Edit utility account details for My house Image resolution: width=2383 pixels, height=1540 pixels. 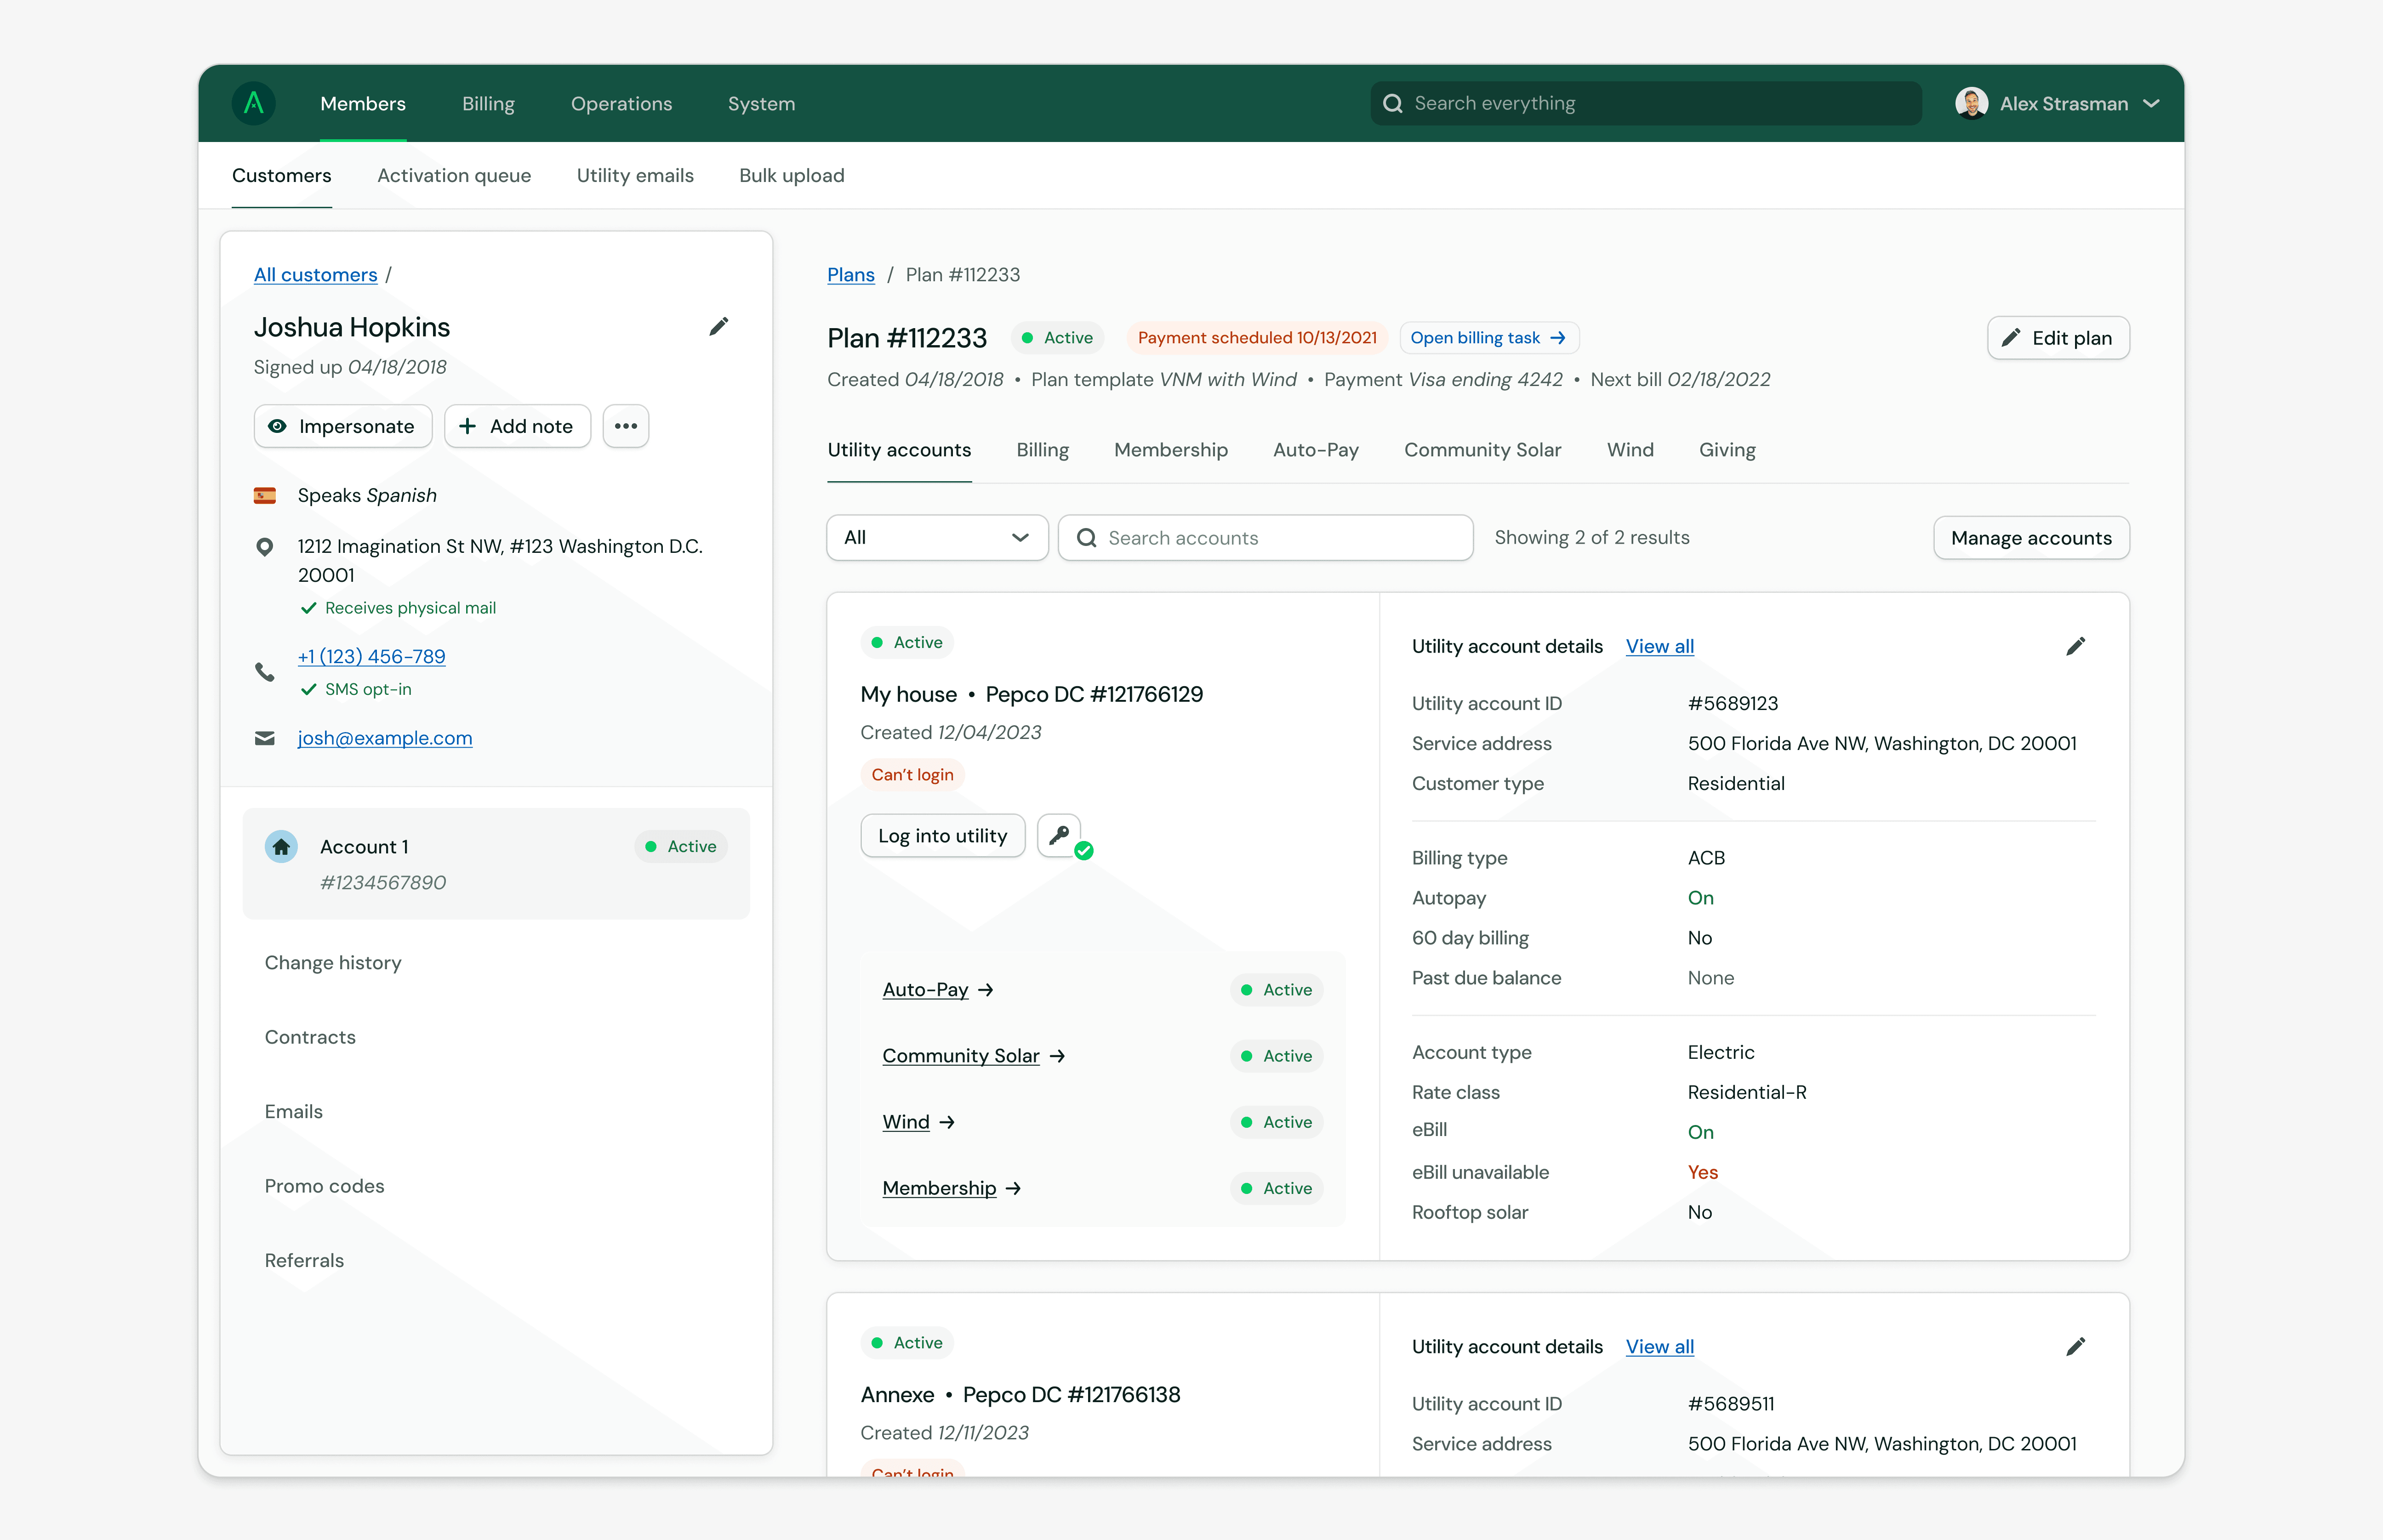2076,646
